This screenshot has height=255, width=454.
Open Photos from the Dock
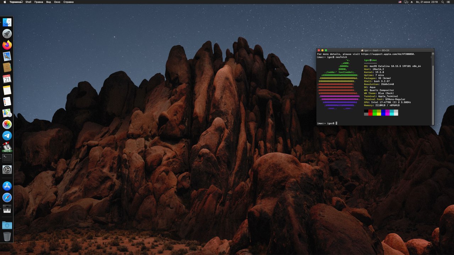tap(7, 124)
